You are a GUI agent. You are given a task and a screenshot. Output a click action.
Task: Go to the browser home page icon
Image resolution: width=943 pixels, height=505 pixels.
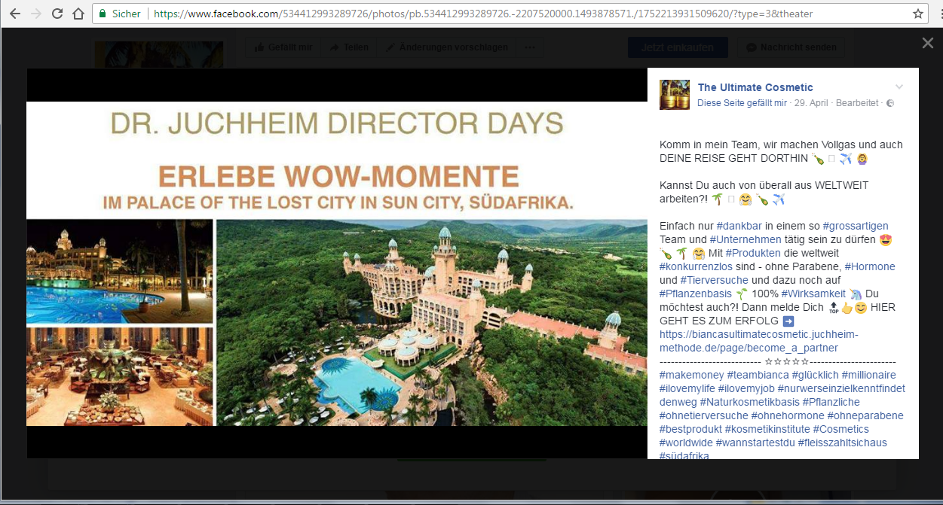pos(78,14)
